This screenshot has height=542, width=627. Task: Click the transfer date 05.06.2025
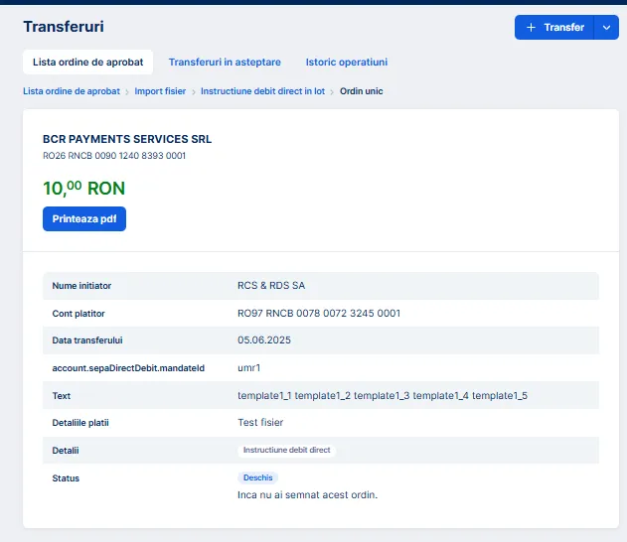264,340
